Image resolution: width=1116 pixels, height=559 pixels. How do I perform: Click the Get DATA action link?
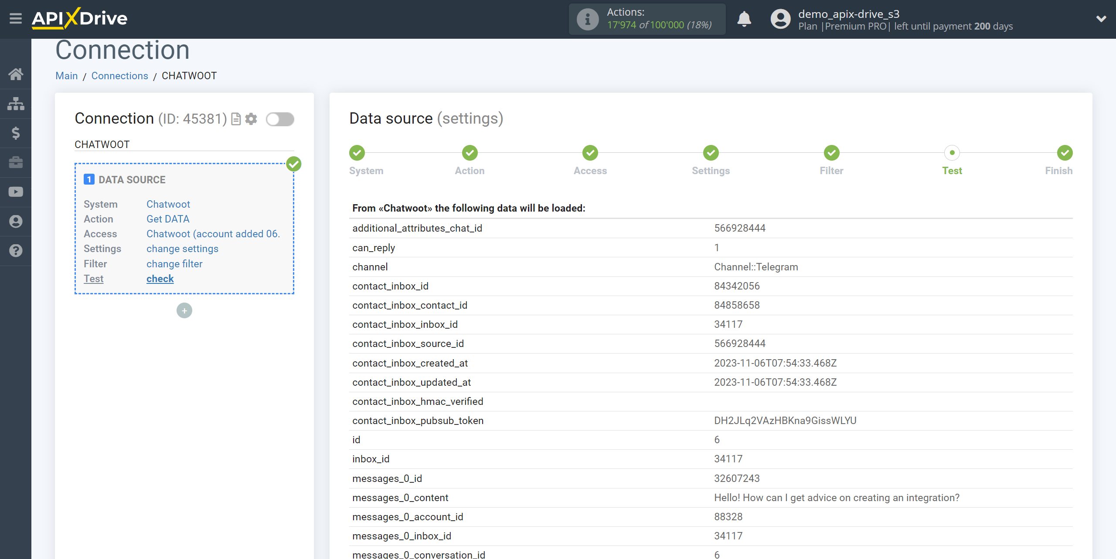[x=168, y=219]
